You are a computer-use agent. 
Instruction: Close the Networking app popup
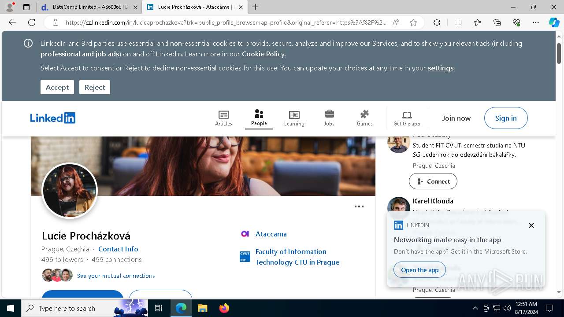point(531,225)
